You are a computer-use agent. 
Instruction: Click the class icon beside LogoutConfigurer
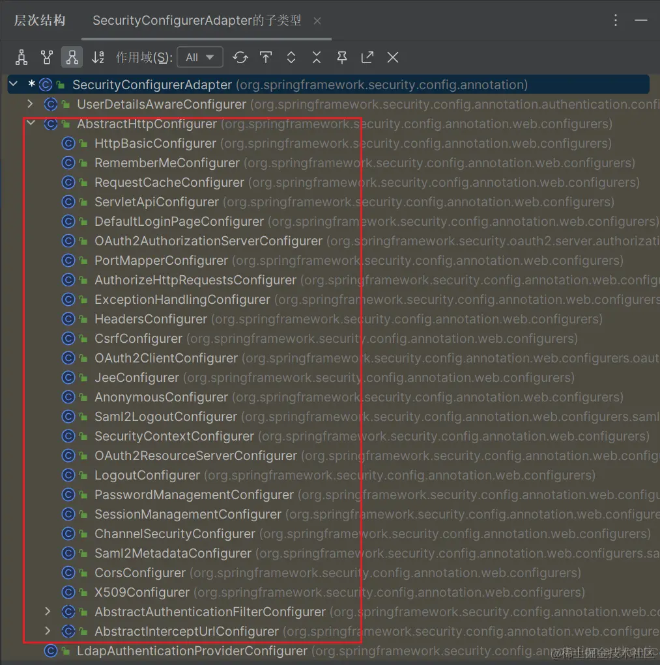click(x=68, y=475)
